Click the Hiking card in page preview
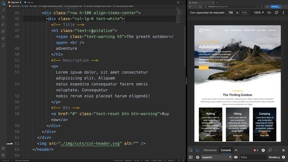 click(x=238, y=124)
